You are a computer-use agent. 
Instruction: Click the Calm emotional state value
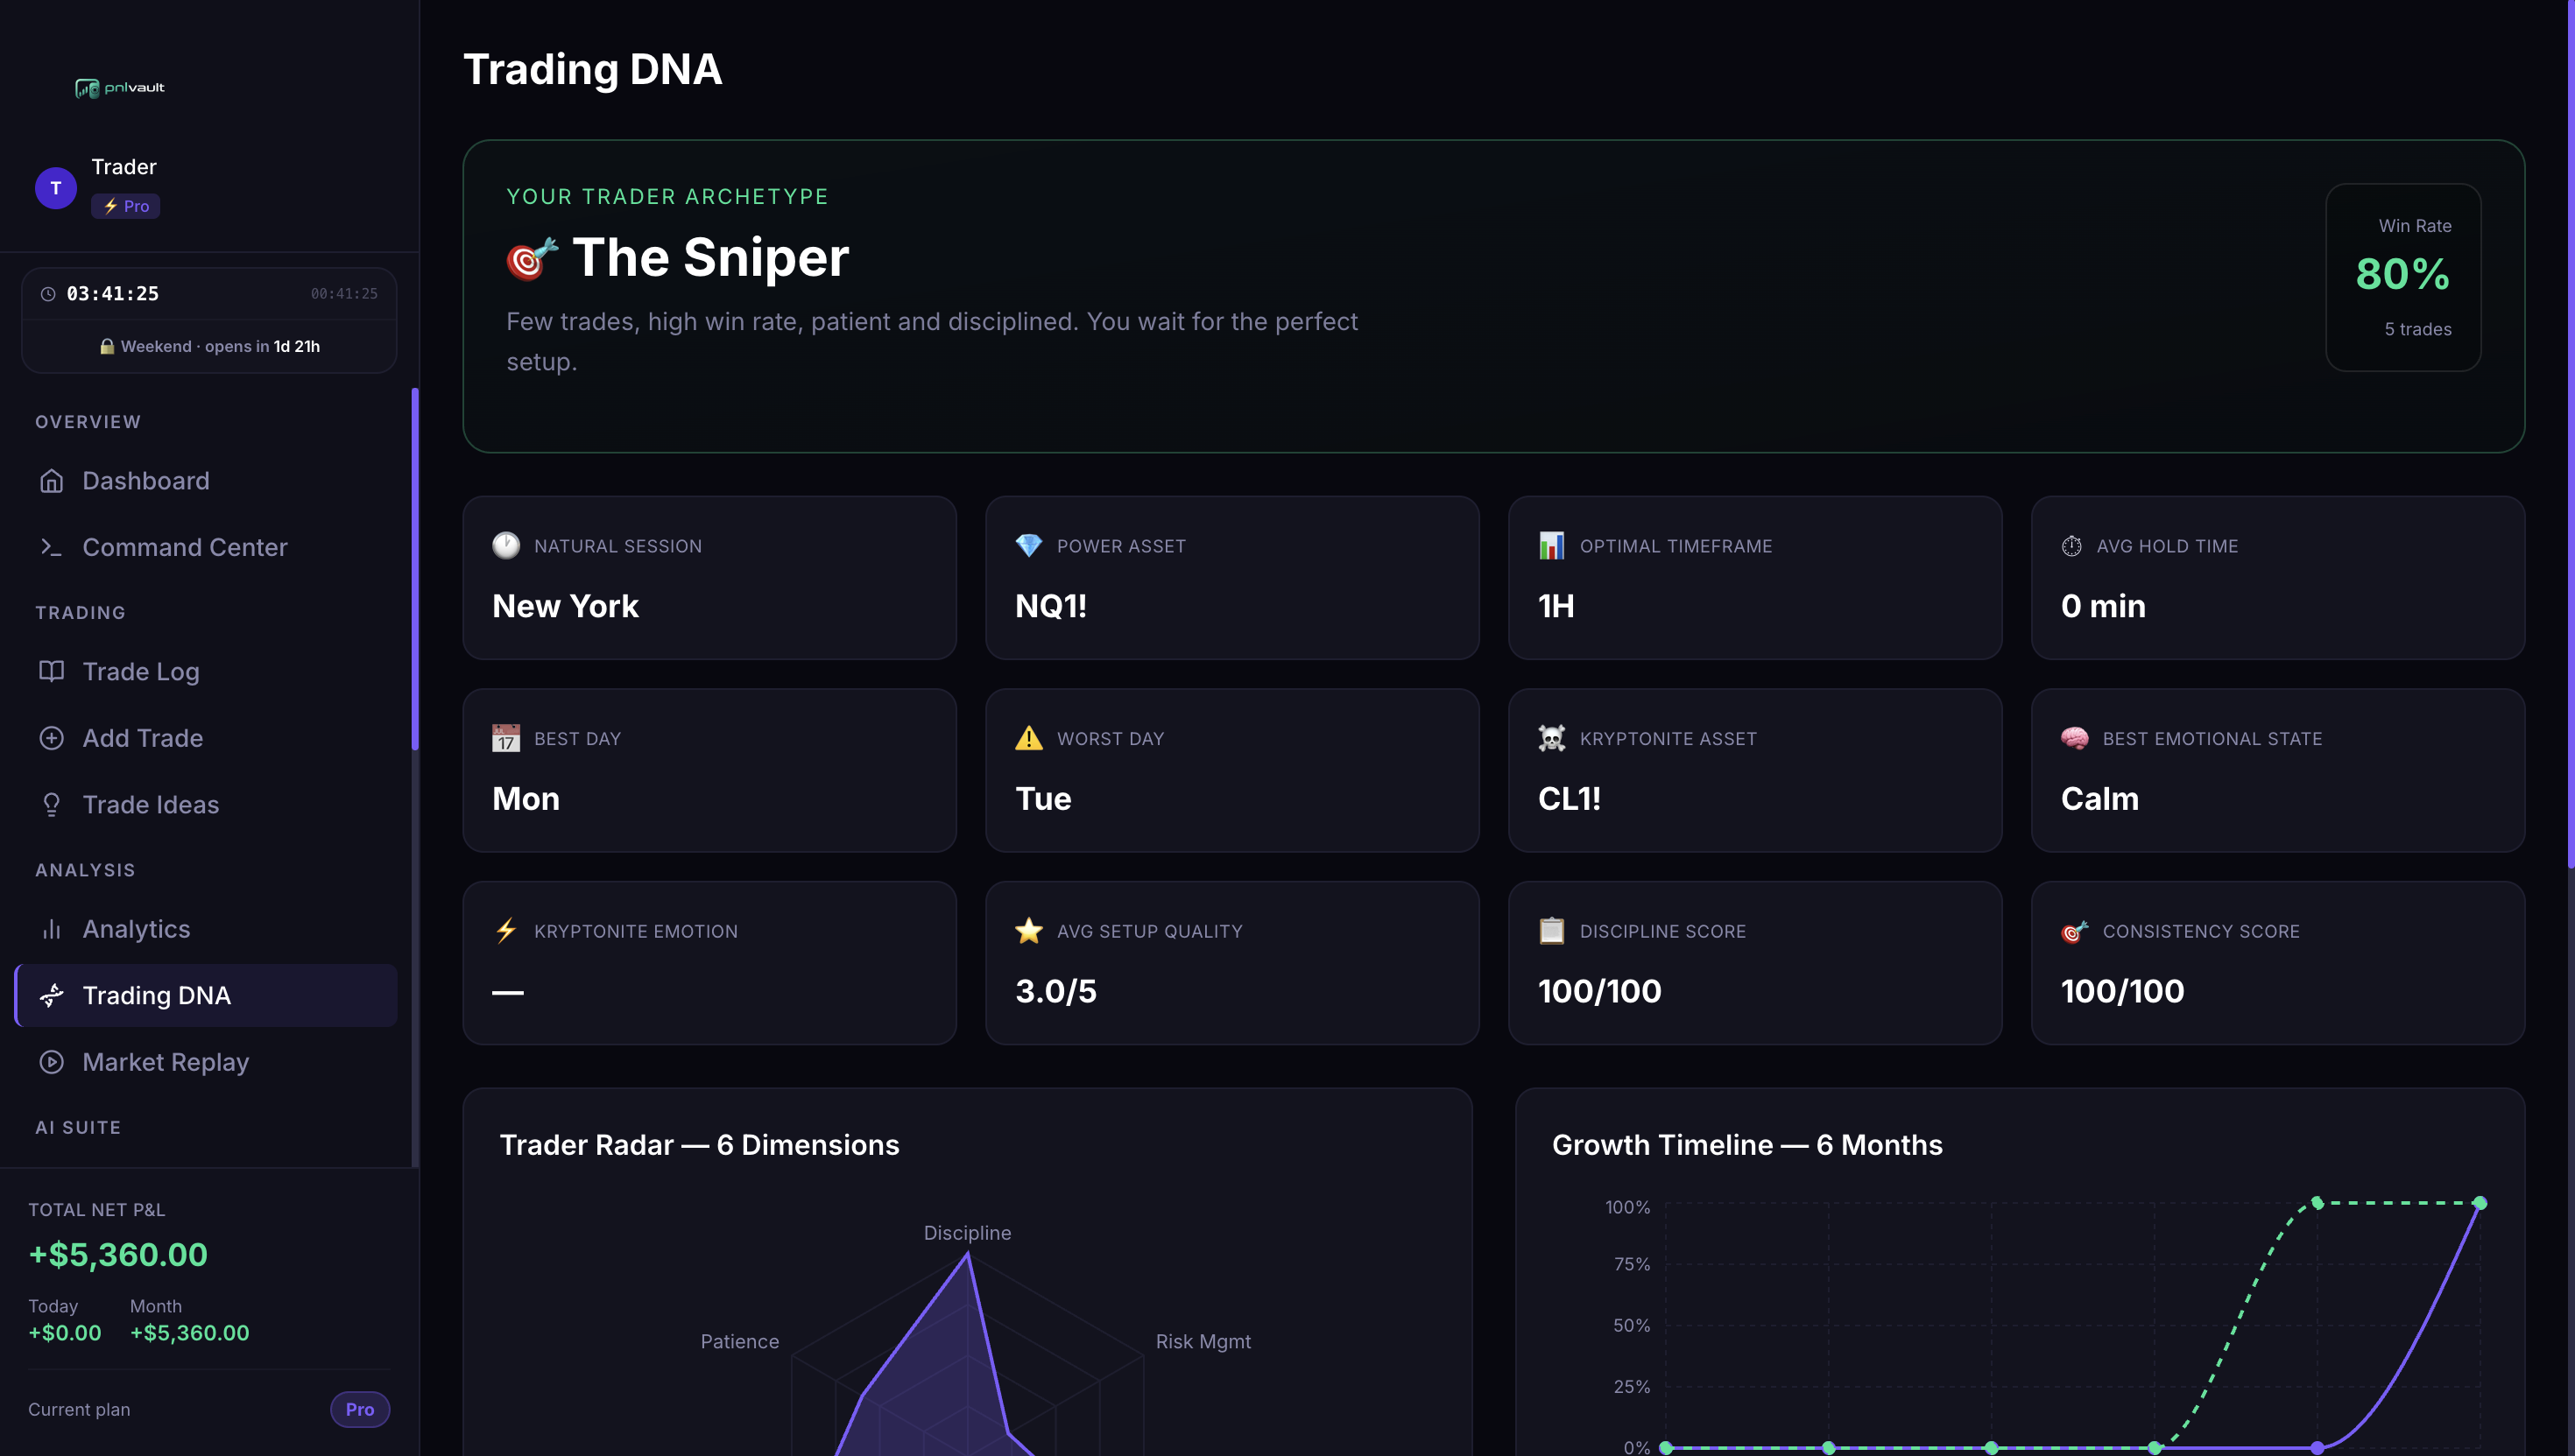(x=2099, y=799)
